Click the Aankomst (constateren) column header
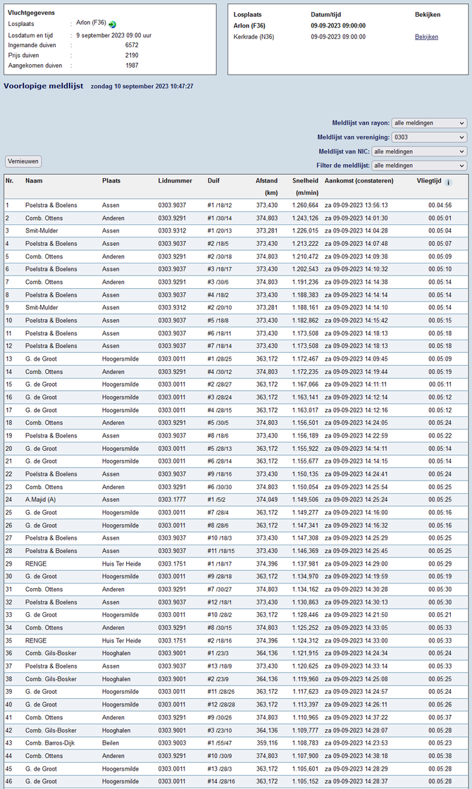 click(x=359, y=180)
